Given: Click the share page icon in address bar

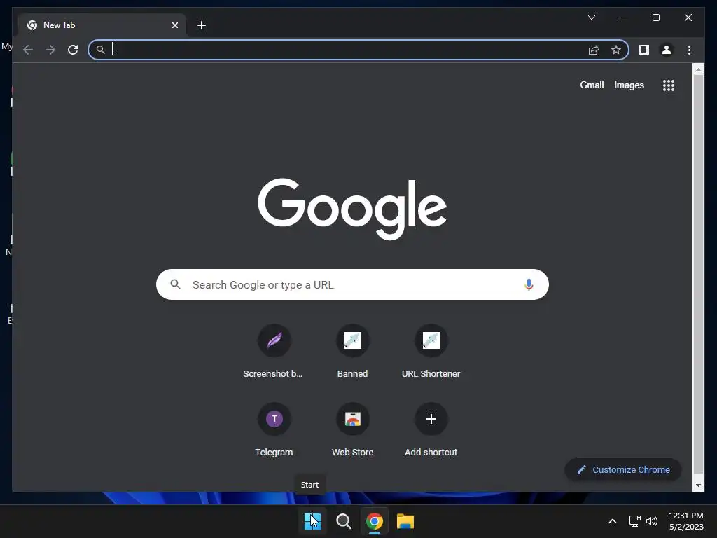Looking at the screenshot, I should [594, 50].
